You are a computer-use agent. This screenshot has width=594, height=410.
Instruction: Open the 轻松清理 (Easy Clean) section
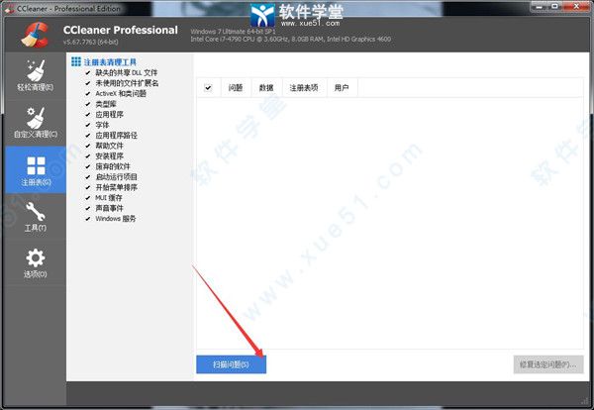(x=36, y=76)
